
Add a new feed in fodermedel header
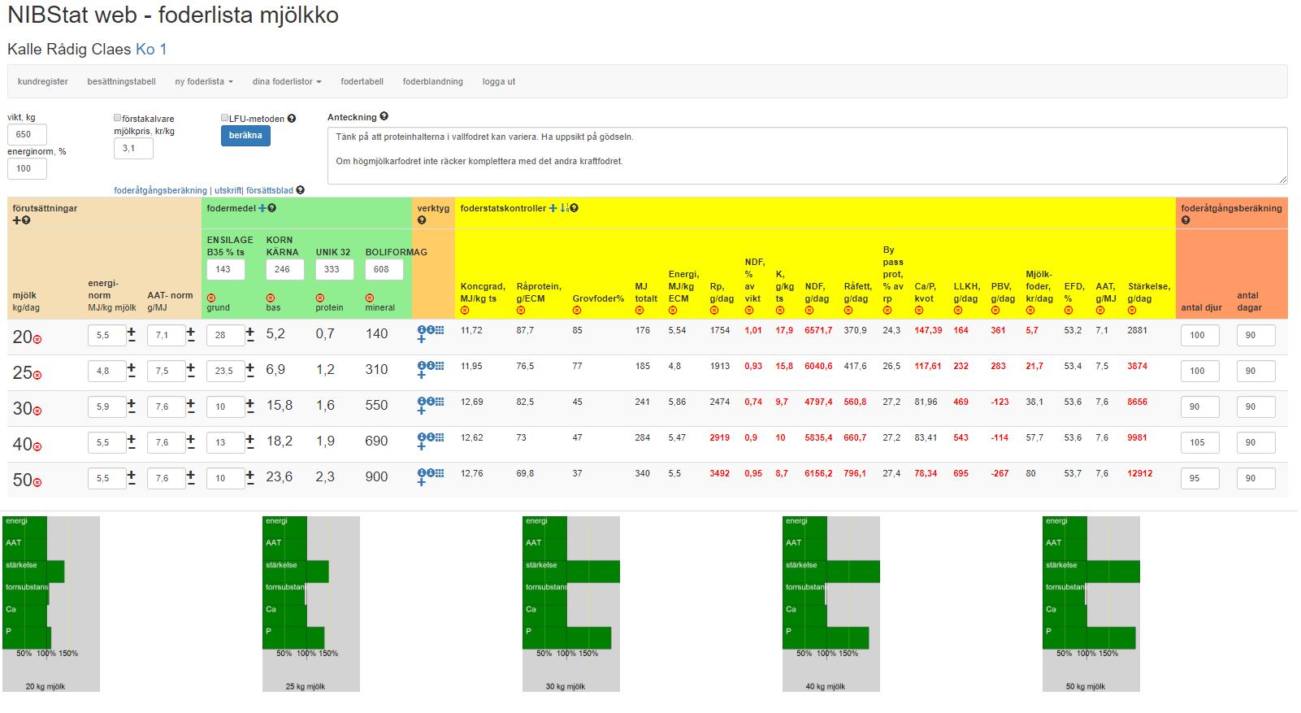(262, 209)
